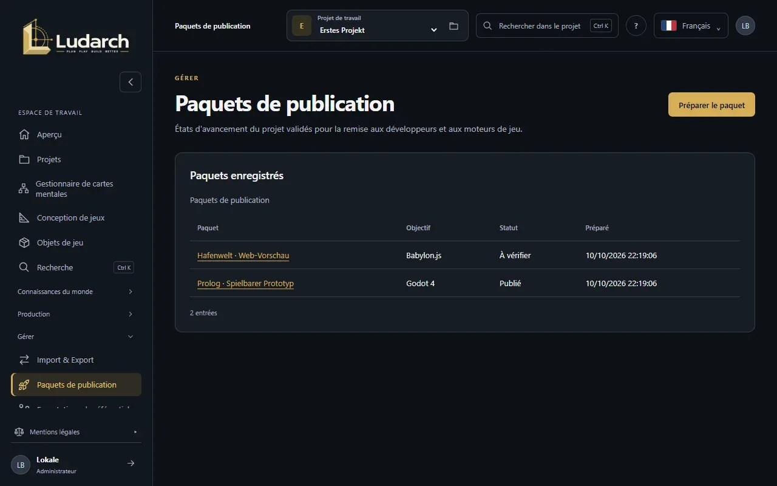
Task: Open the LB user avatar in header
Action: pos(745,26)
